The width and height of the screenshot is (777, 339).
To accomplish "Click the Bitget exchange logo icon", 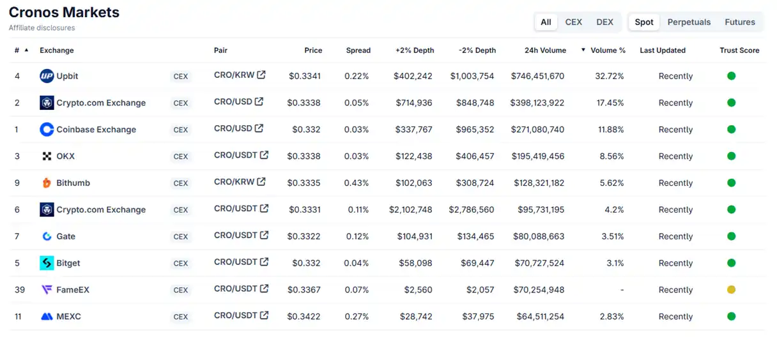I will click(47, 263).
